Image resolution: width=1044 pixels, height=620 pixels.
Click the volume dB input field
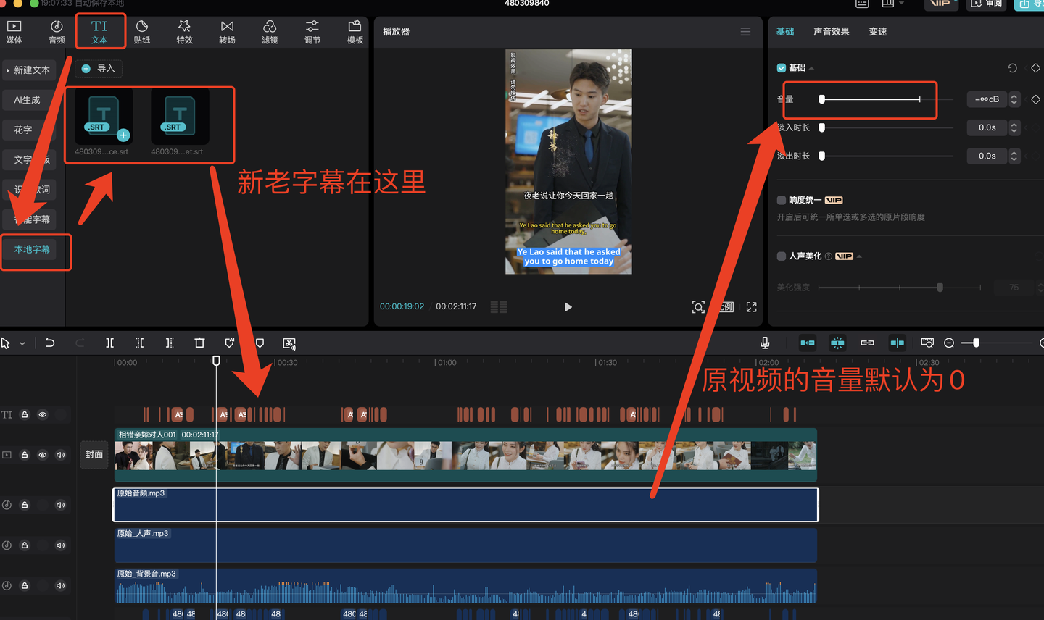[x=987, y=99]
